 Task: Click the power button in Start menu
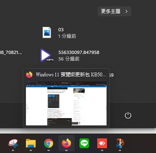click(128, 115)
